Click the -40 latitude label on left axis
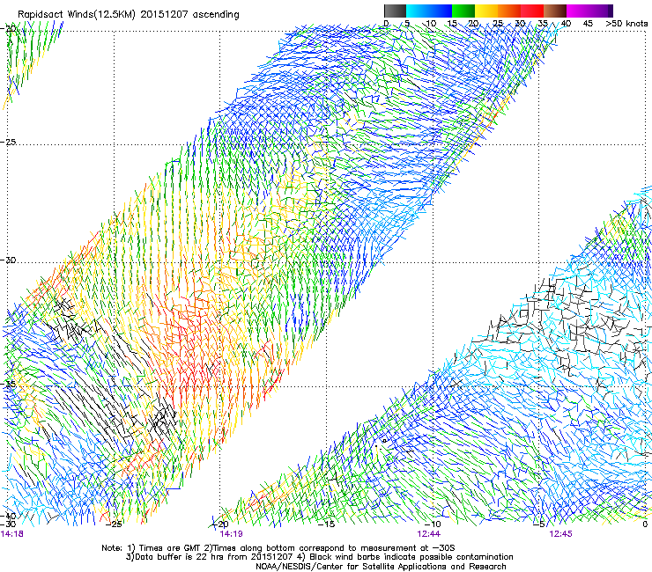The width and height of the screenshot is (652, 572). pyautogui.click(x=8, y=516)
